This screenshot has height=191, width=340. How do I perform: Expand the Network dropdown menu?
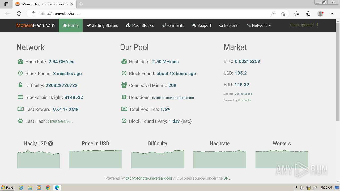pyautogui.click(x=259, y=25)
